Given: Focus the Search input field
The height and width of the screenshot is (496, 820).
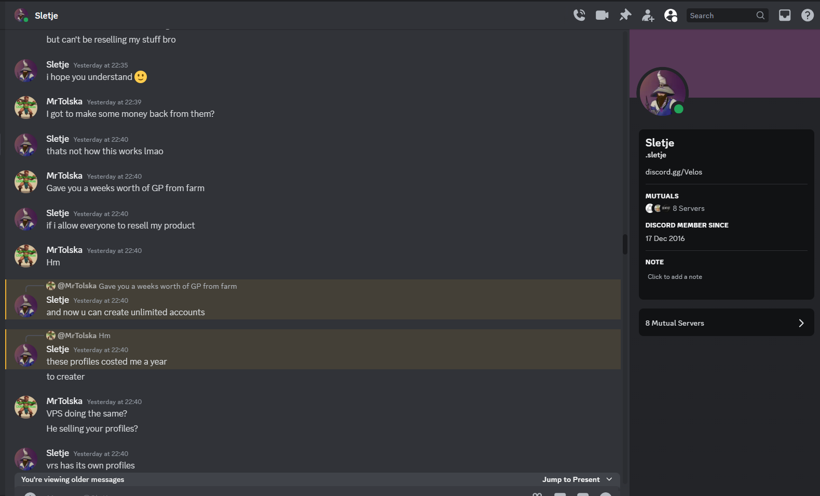Looking at the screenshot, I should tap(721, 16).
